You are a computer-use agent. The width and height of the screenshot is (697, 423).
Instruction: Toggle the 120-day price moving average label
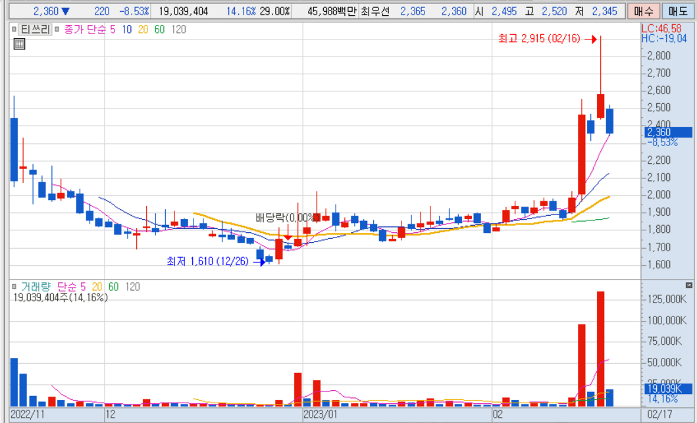click(178, 30)
